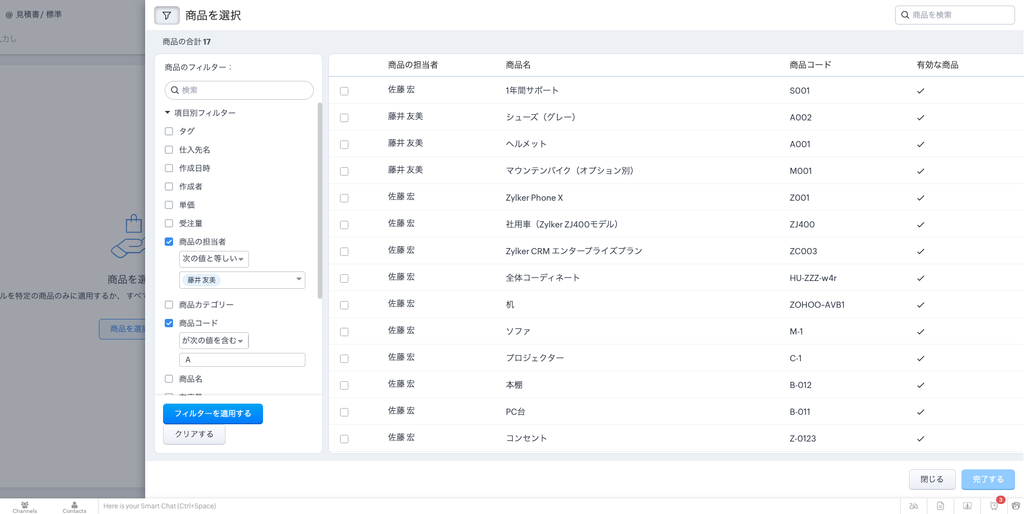Viewport: 1024px width, 514px height.
Task: Select the 全体コーディネート row checkbox
Action: pos(344,278)
